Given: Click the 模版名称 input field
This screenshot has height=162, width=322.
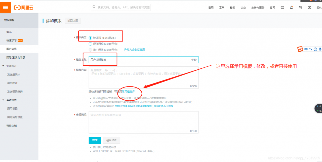Looking at the screenshot, I should coord(144,60).
